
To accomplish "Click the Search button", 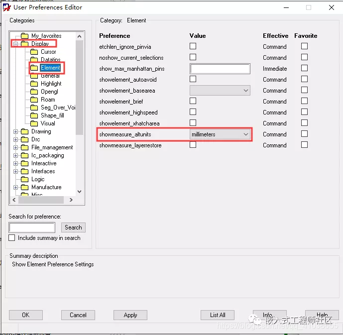I will 73,227.
